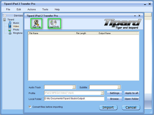Open the Ringtone category label
154x115 pixels.
18,33
